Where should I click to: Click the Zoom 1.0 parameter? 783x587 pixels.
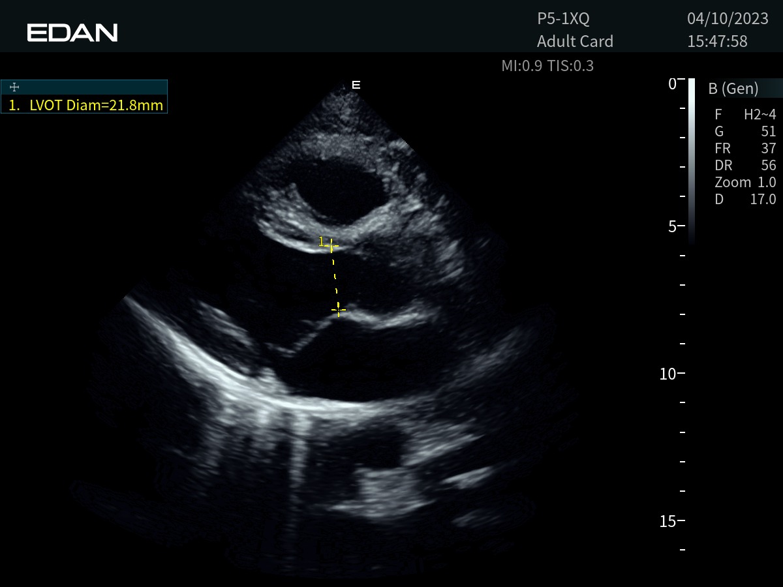click(745, 183)
